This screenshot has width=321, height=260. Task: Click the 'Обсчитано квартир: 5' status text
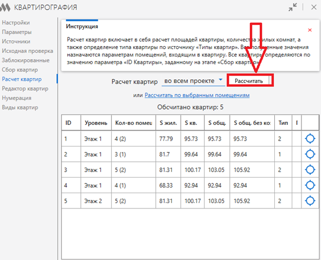pos(190,107)
